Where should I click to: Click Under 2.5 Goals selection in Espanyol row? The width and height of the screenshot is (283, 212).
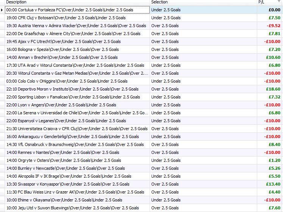166,121
